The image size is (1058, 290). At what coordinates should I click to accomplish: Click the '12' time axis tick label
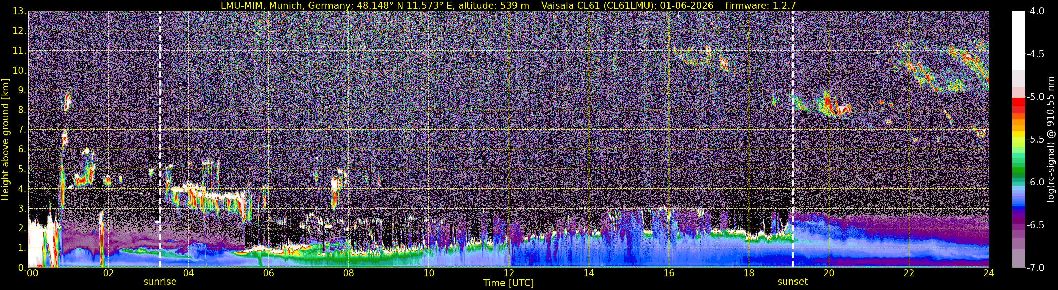(x=508, y=273)
